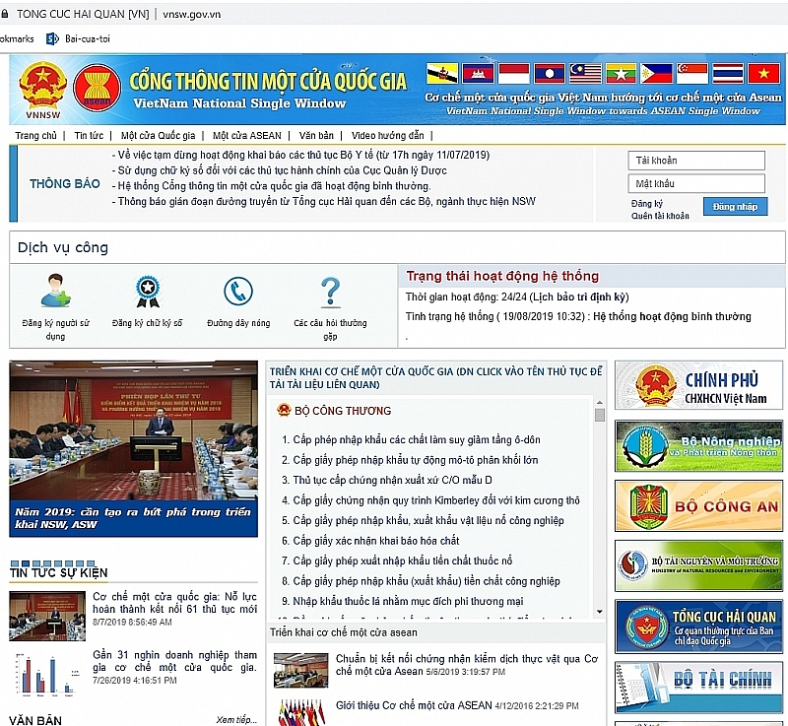Open the Tổng cục Hải quan banner
Viewport: 788px width, 726px height.
point(698,627)
